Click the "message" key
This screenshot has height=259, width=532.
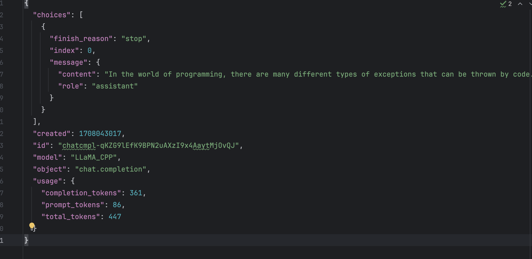(x=68, y=62)
